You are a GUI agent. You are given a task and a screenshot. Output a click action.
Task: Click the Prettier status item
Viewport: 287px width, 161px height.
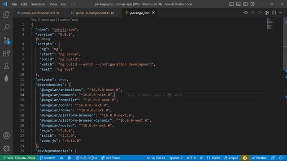[x=259, y=158]
